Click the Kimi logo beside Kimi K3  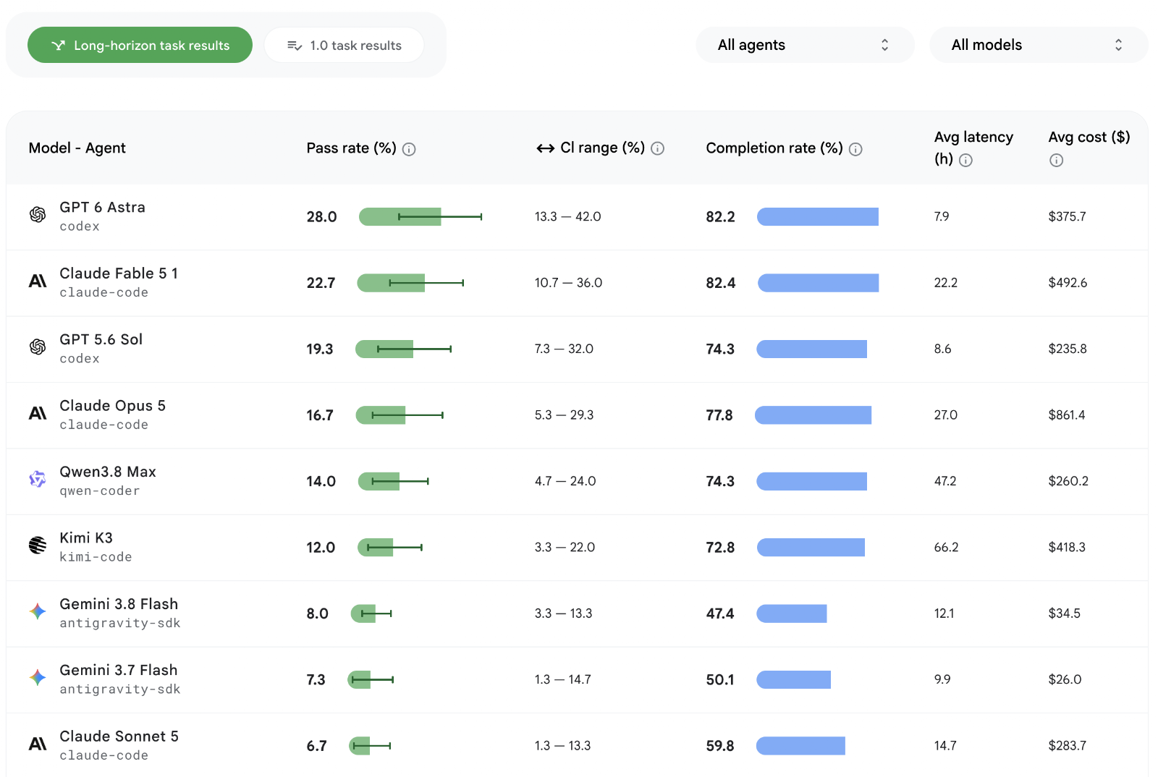tap(38, 545)
